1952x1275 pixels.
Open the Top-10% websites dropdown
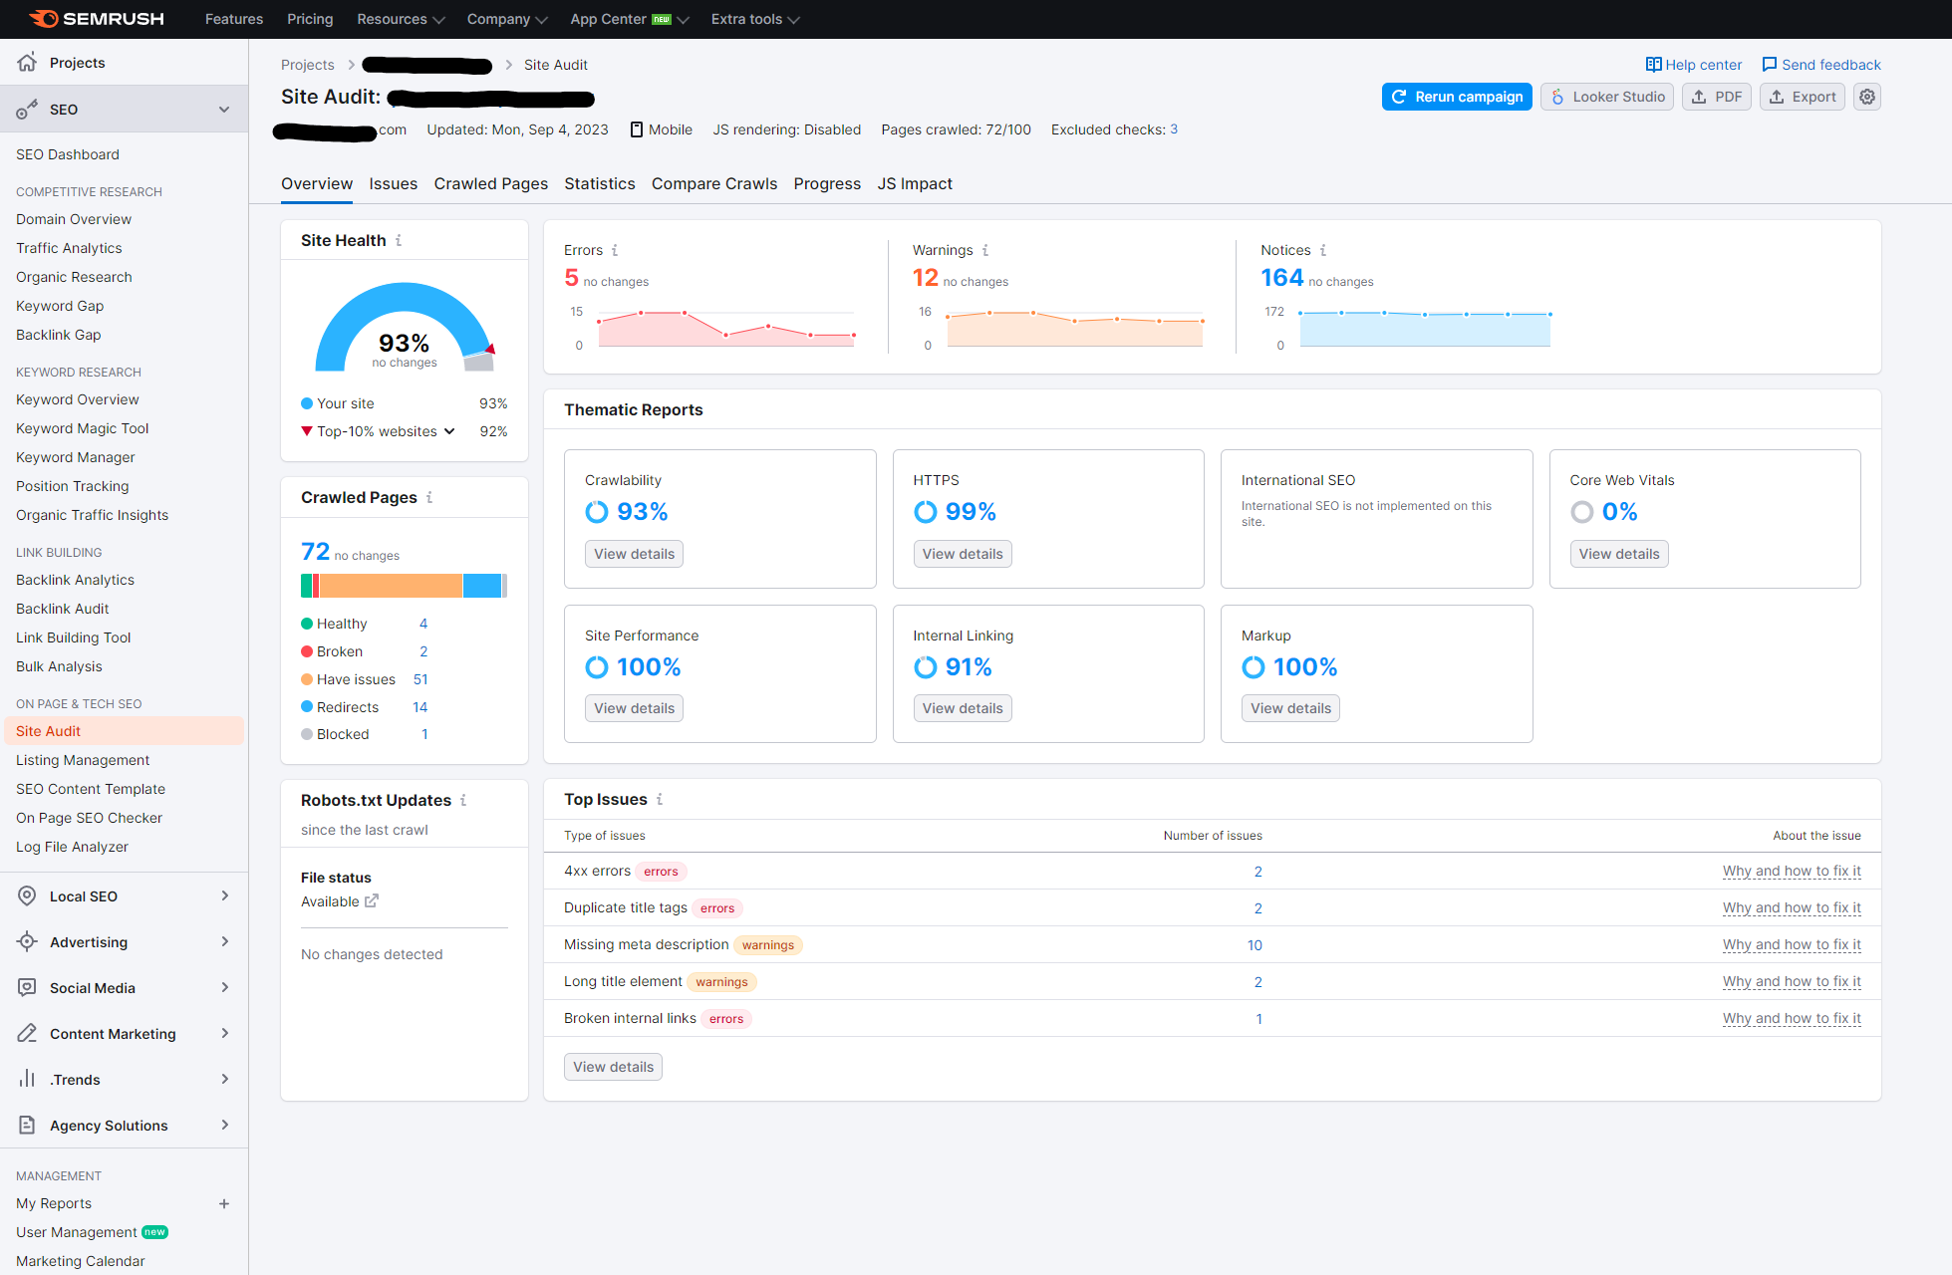tap(449, 431)
